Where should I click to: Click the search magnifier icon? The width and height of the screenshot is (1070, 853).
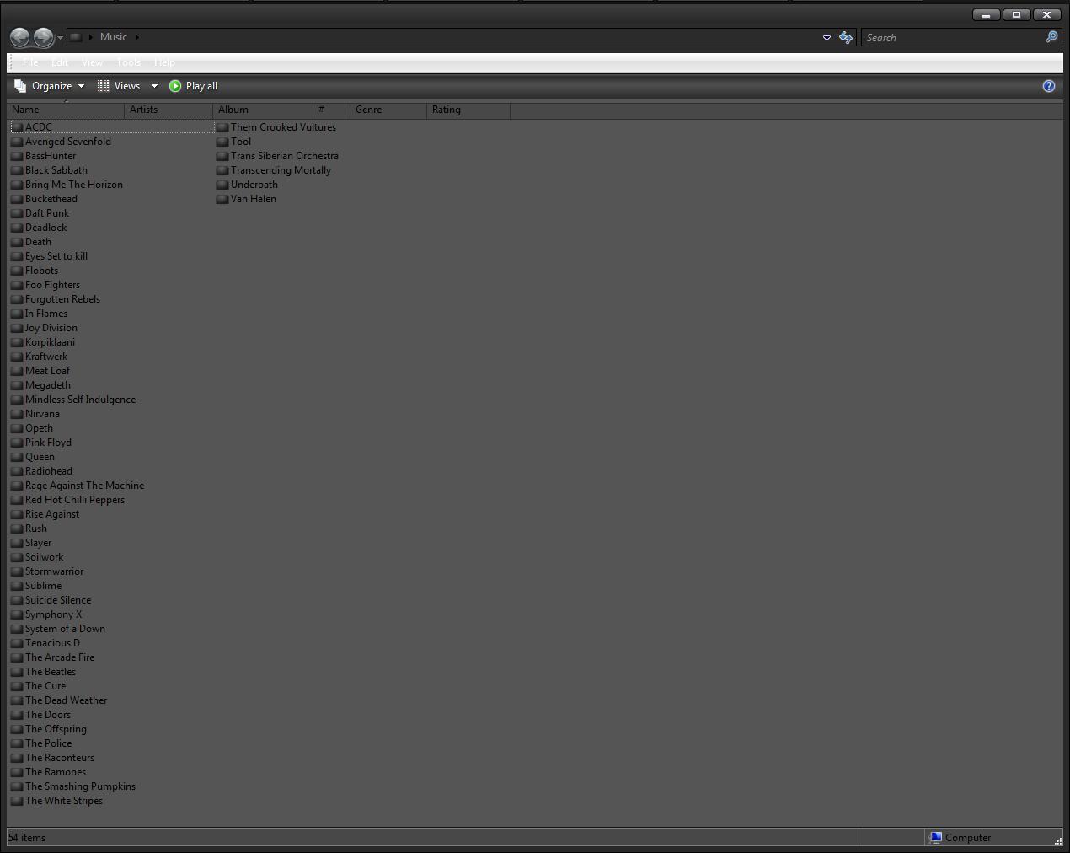[1051, 37]
